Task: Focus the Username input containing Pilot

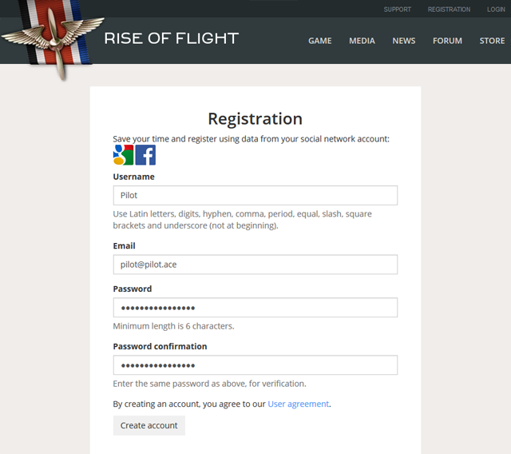Action: point(255,195)
